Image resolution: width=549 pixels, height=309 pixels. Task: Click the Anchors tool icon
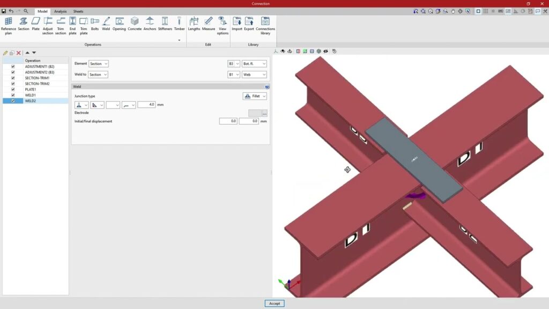pyautogui.click(x=150, y=23)
